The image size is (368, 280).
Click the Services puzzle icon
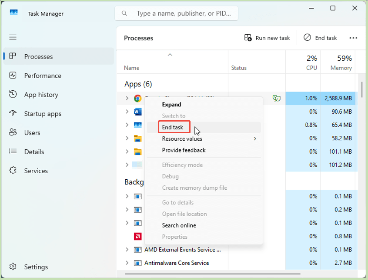13,170
